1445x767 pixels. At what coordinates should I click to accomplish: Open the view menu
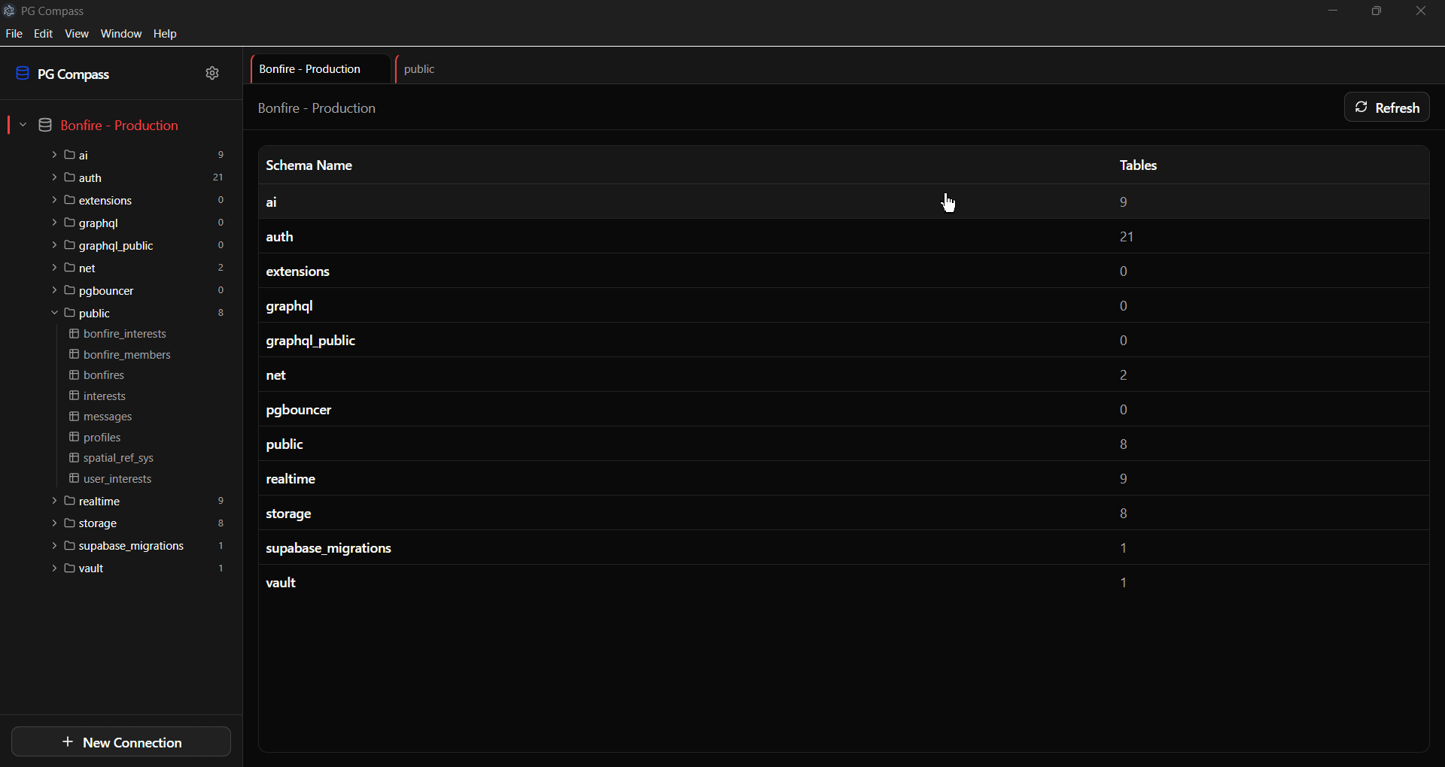77,34
